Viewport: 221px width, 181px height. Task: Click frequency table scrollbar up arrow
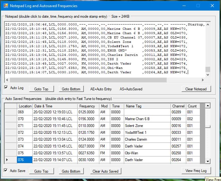[208, 106]
